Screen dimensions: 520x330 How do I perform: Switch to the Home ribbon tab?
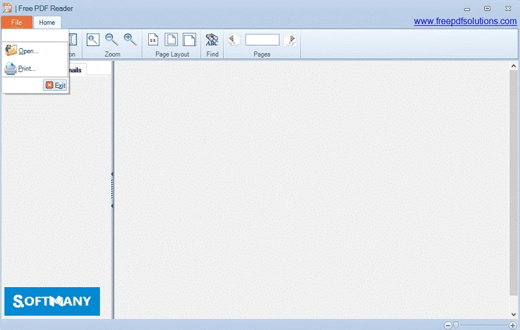[47, 23]
